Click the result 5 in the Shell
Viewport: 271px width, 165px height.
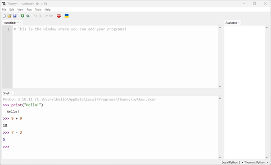[4, 139]
